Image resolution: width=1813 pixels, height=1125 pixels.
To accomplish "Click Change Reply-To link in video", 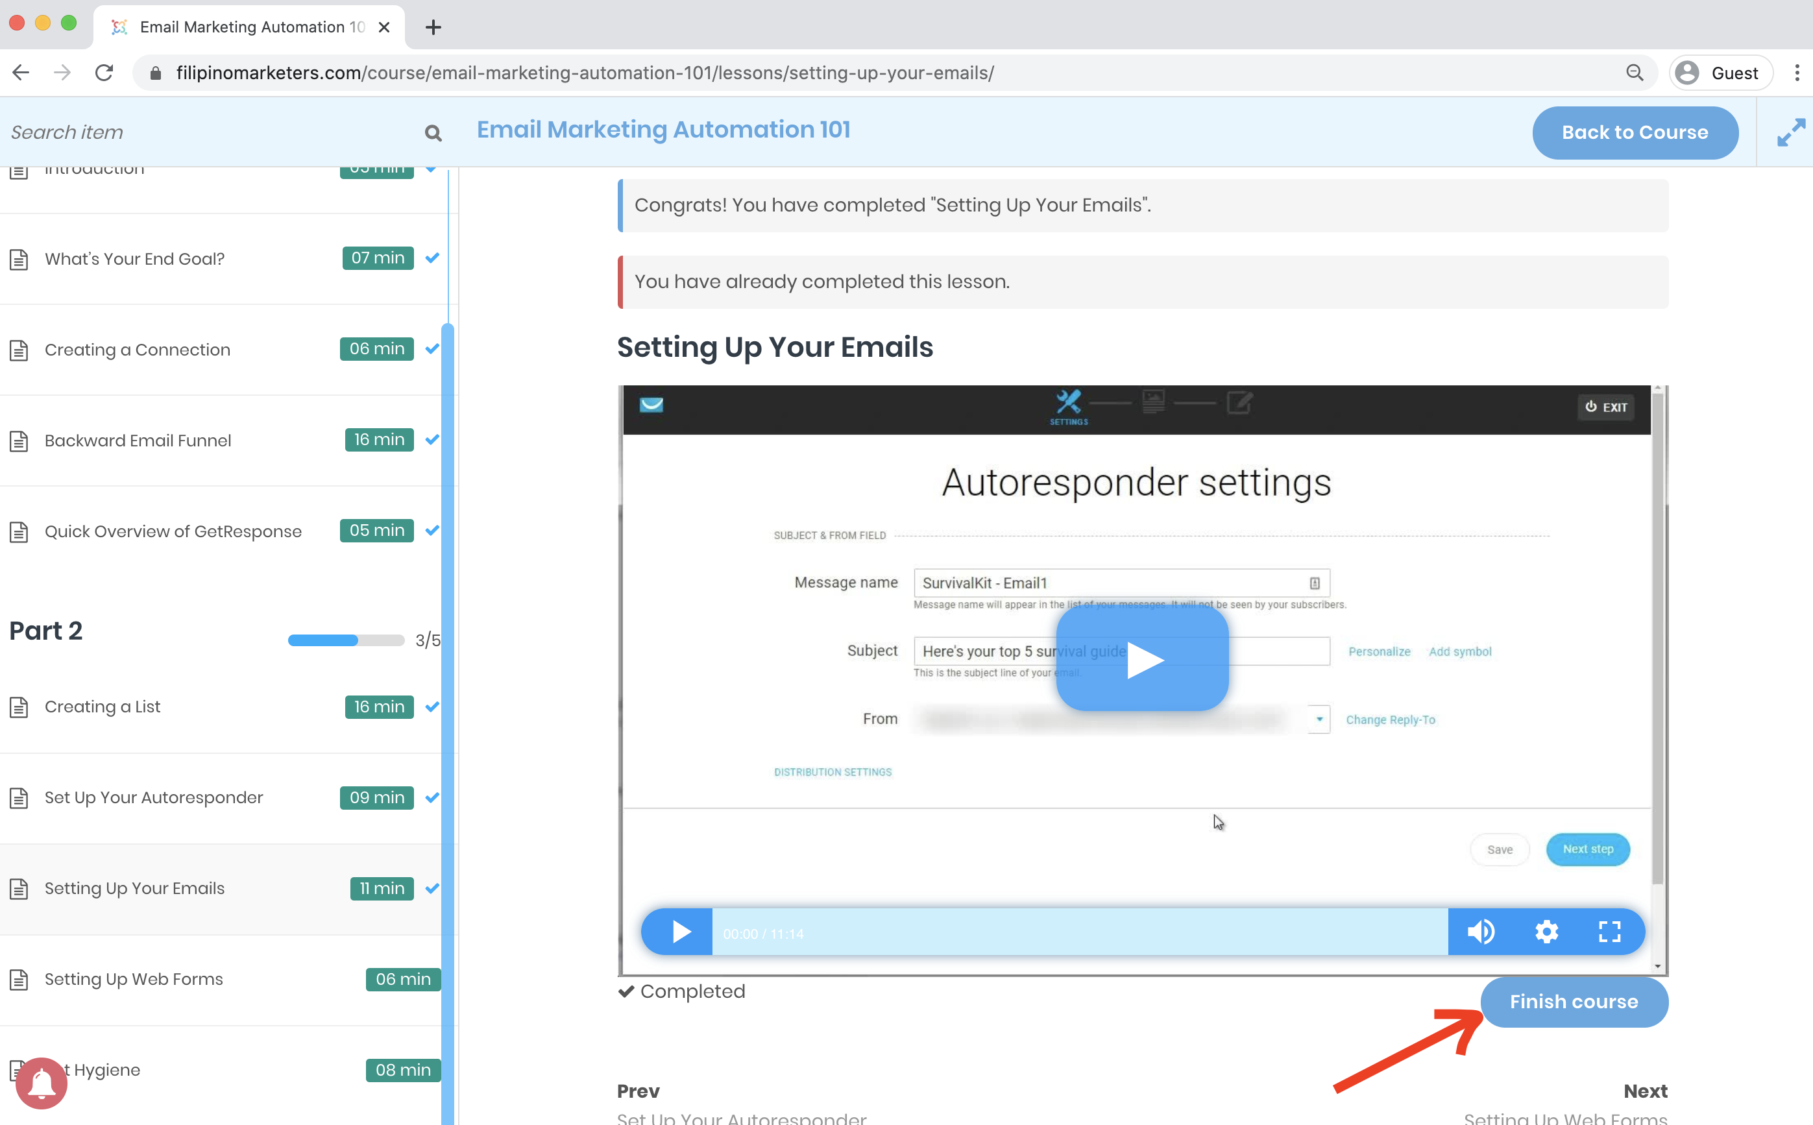I will (x=1391, y=720).
